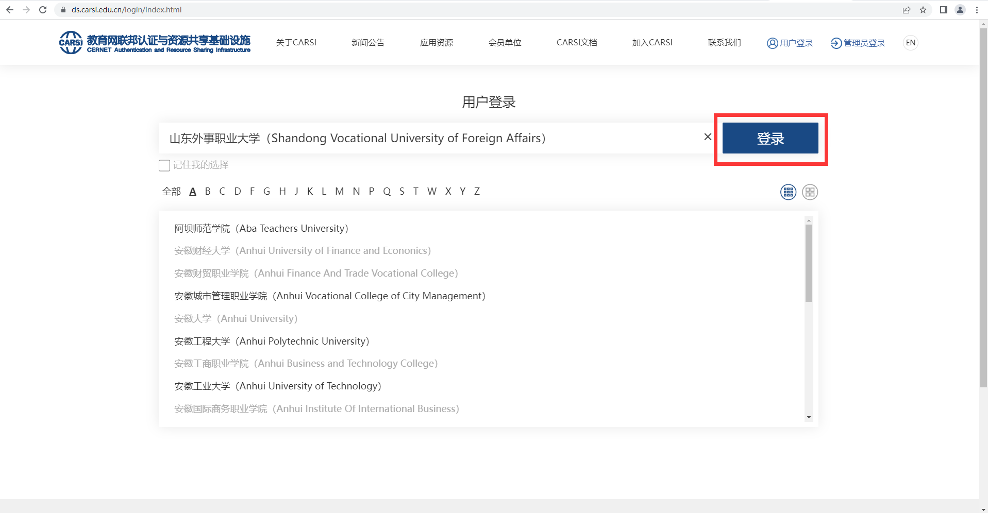Open the browser profile avatar
Screen dimensions: 988x513
pos(960,10)
